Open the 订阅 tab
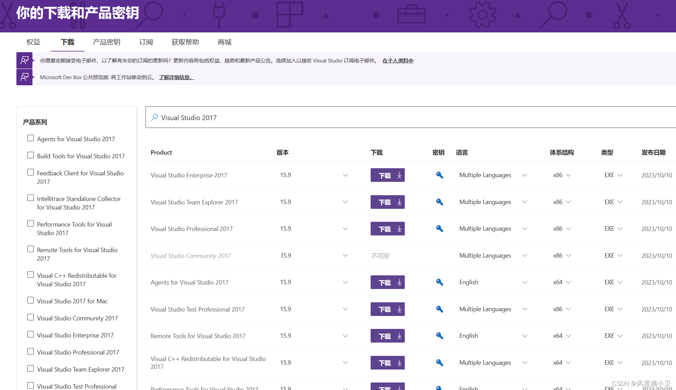This screenshot has height=390, width=676. (146, 42)
